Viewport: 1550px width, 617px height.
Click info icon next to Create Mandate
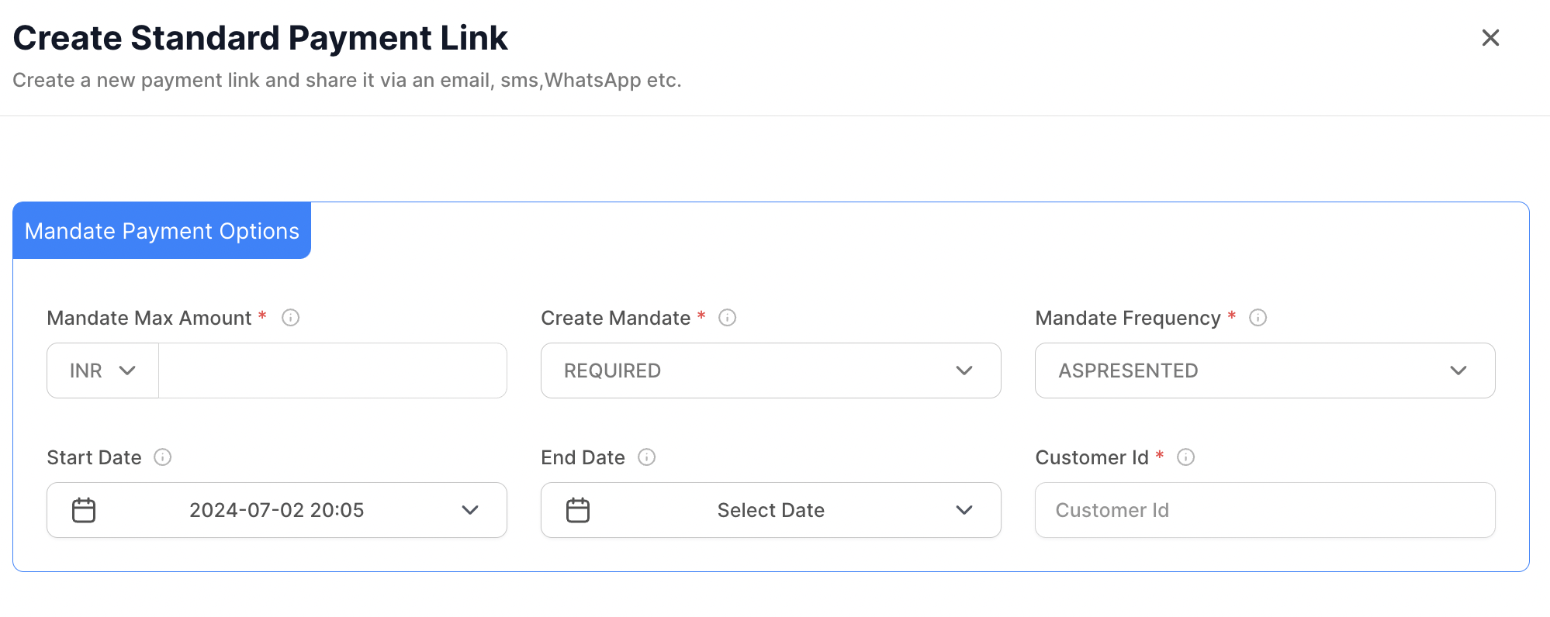click(727, 318)
